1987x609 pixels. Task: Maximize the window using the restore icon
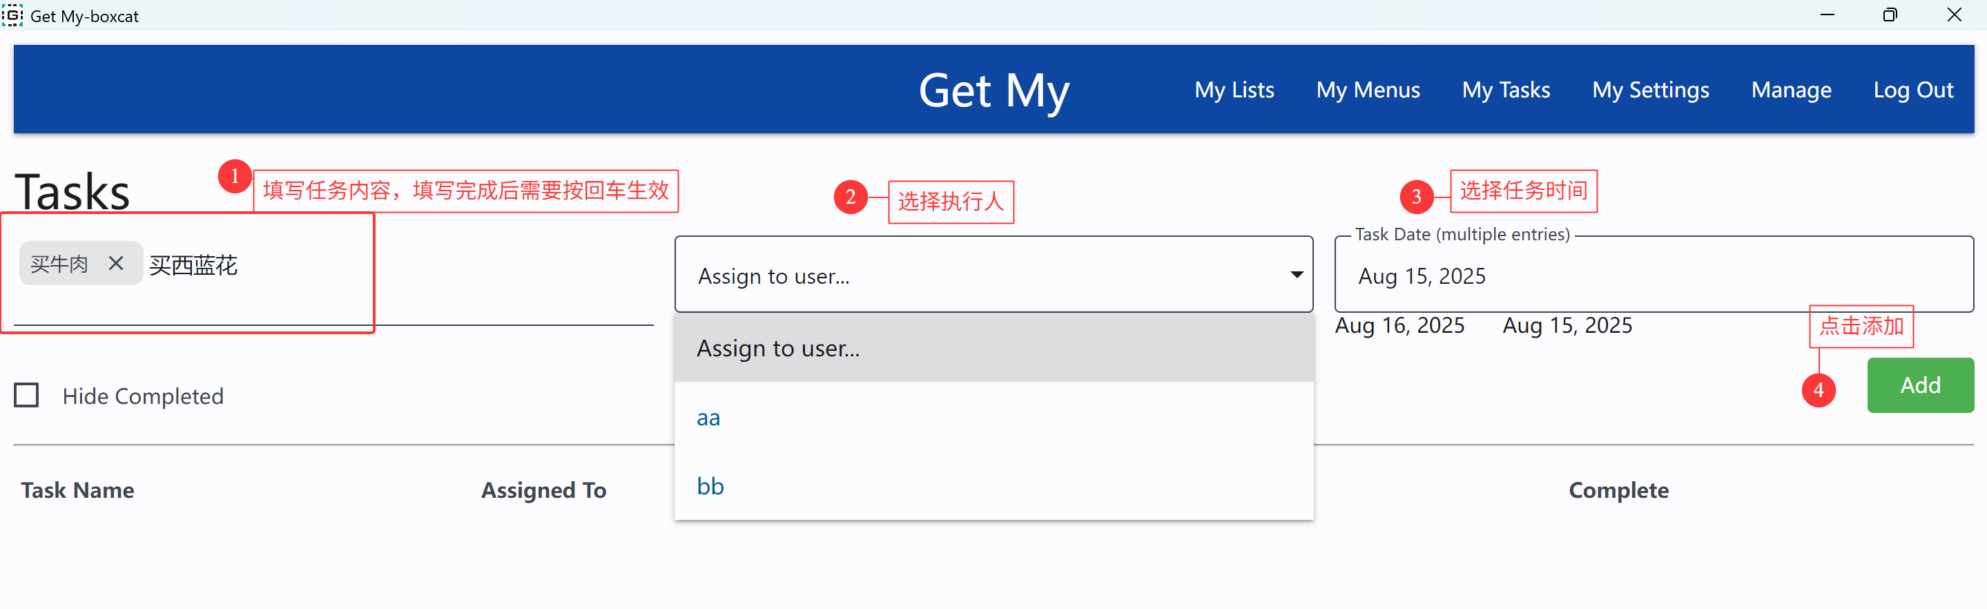pos(1889,15)
